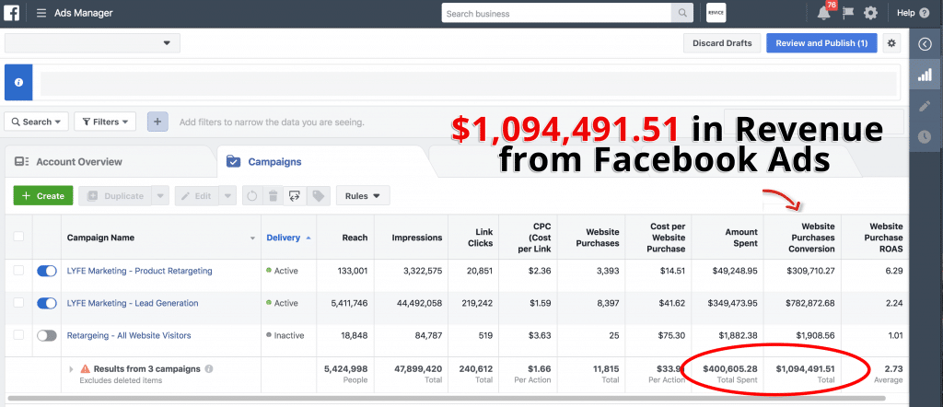Check the box for Lead Generation campaign
This screenshot has width=943, height=407.
tap(18, 303)
